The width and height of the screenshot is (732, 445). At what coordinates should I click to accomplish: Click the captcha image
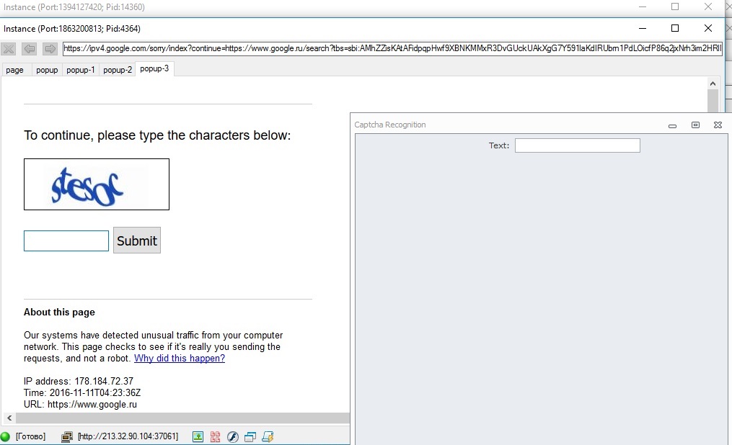(x=97, y=184)
